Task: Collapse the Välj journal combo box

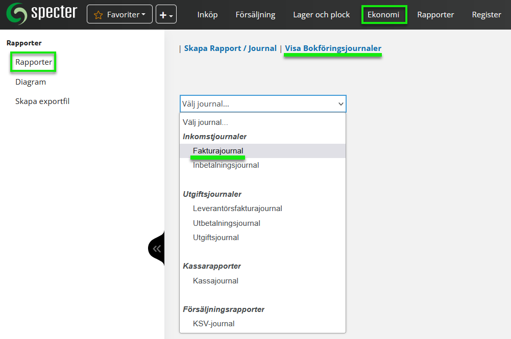Action: click(262, 104)
